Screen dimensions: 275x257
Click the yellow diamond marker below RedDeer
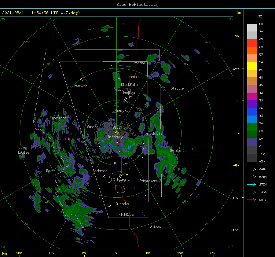coord(126,99)
